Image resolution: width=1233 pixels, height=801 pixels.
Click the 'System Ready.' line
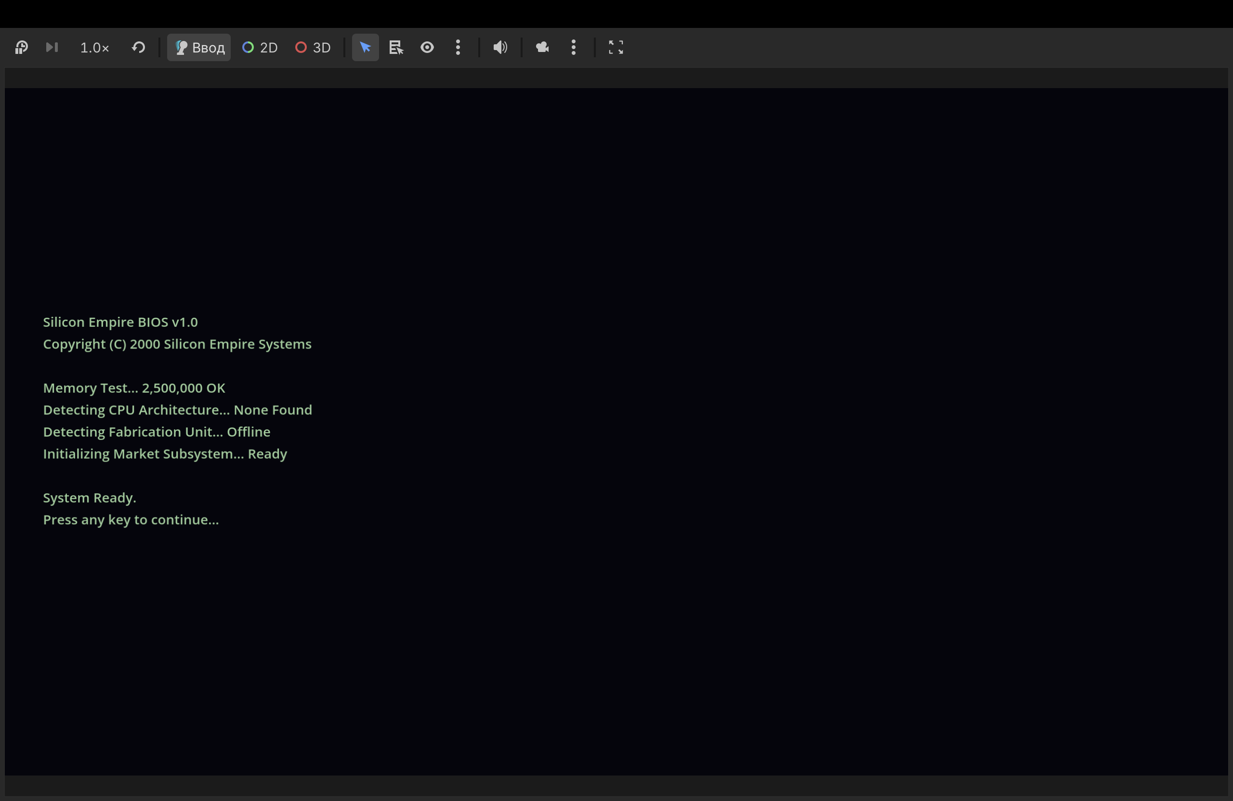[x=89, y=498]
